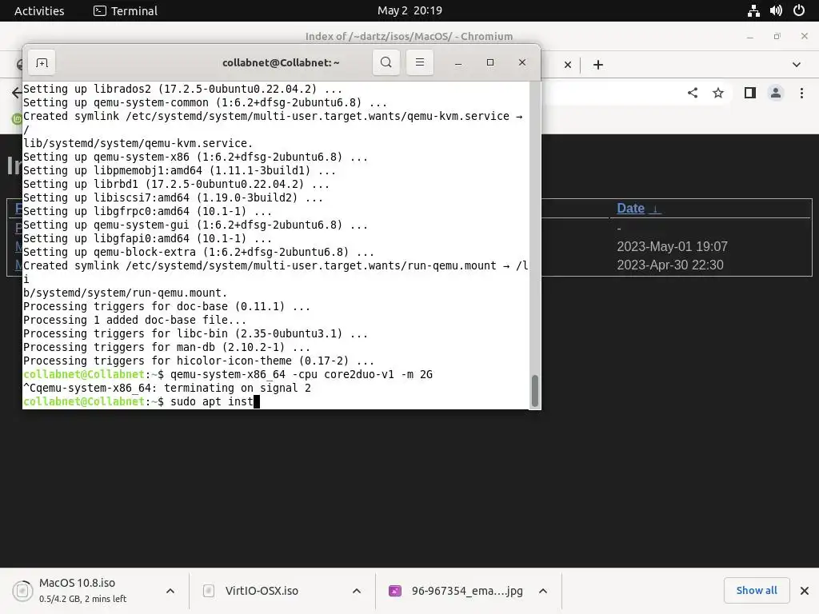Click the 'terminating on signal 2' line
This screenshot has height=614, width=819.
pyautogui.click(x=167, y=388)
